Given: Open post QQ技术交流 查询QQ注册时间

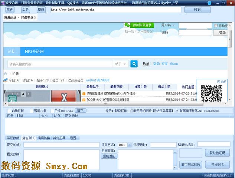Looking at the screenshot, I should [x=108, y=100].
